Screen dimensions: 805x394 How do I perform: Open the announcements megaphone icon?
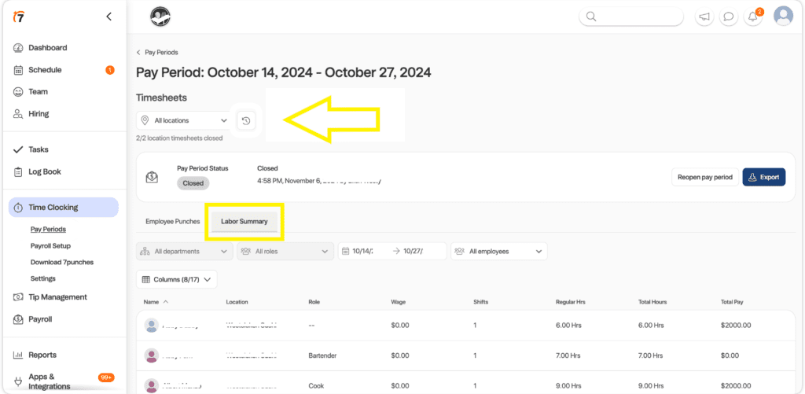[x=704, y=17]
